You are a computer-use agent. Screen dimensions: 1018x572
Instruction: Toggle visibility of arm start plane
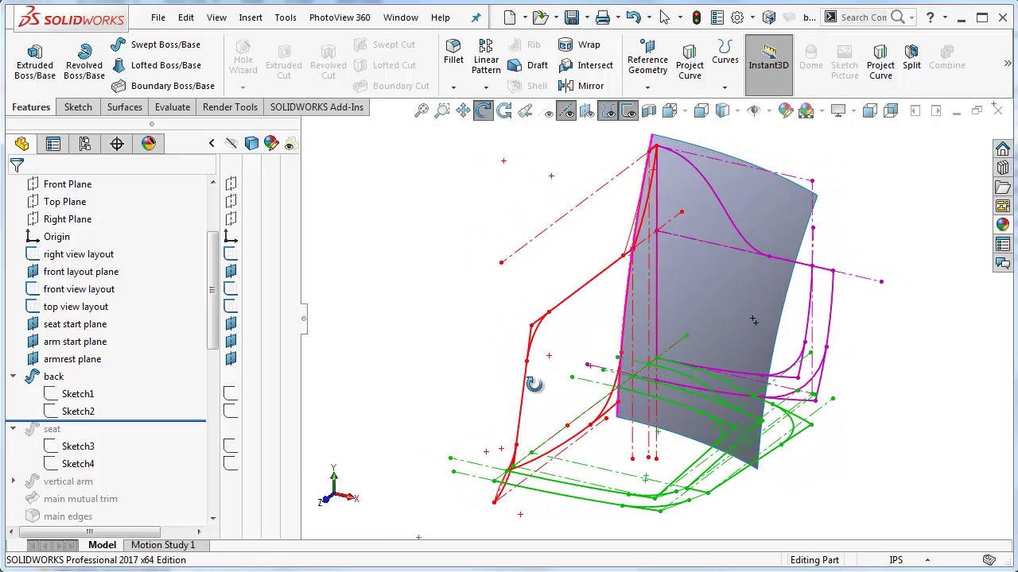click(x=231, y=341)
